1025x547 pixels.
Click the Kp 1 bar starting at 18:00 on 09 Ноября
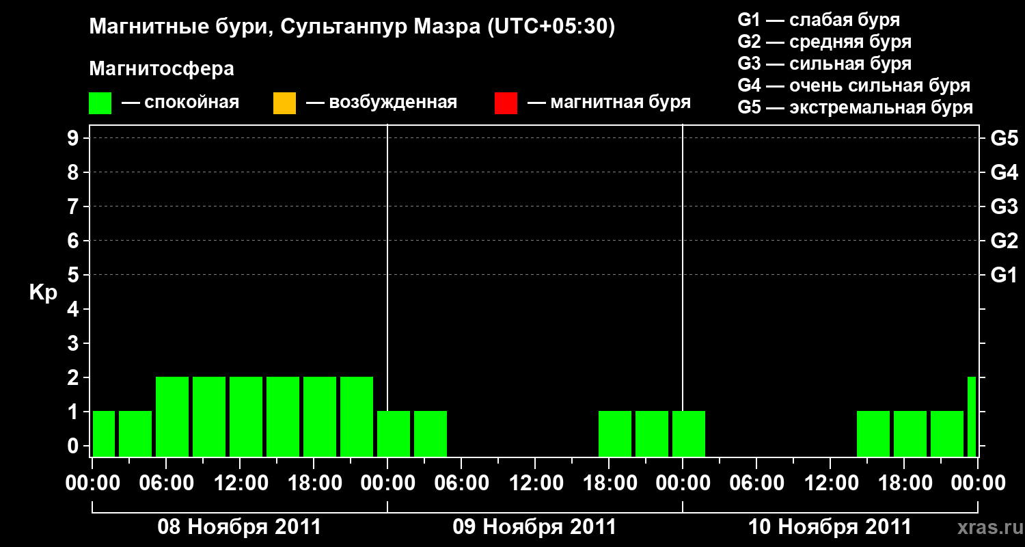click(x=615, y=433)
